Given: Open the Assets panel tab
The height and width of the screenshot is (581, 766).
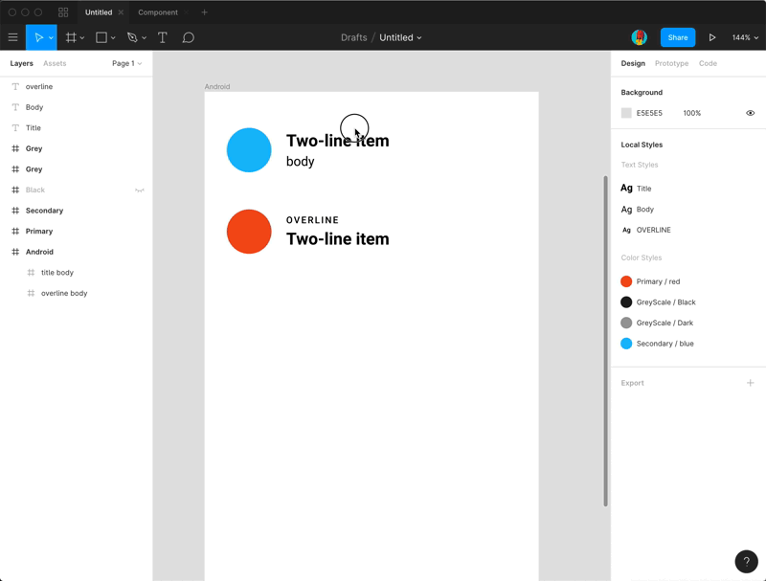Looking at the screenshot, I should [55, 63].
